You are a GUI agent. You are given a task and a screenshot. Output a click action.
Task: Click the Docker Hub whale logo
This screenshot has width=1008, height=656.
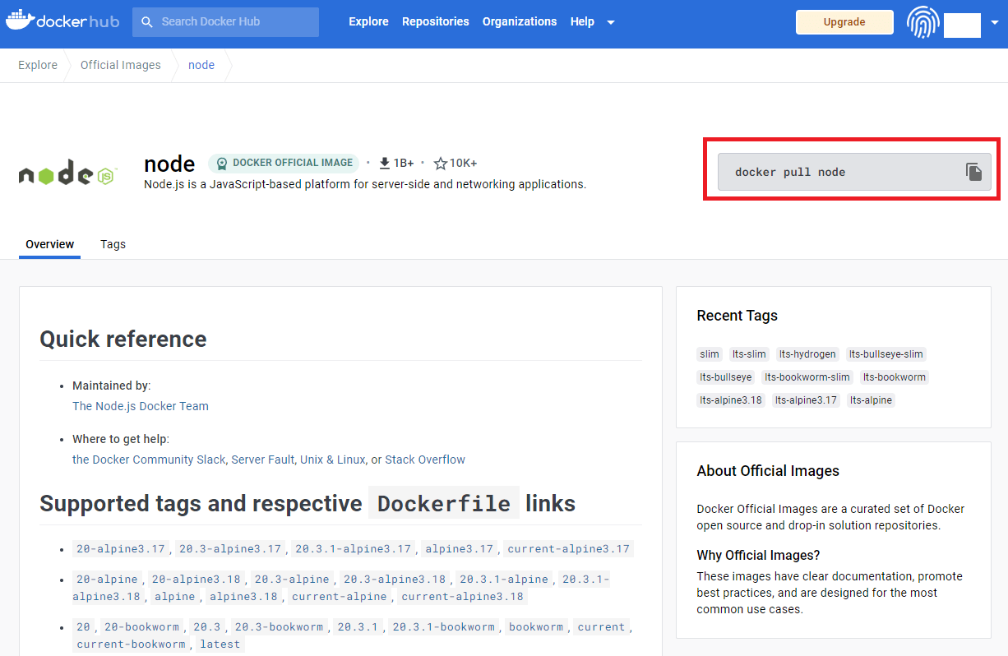(63, 21)
